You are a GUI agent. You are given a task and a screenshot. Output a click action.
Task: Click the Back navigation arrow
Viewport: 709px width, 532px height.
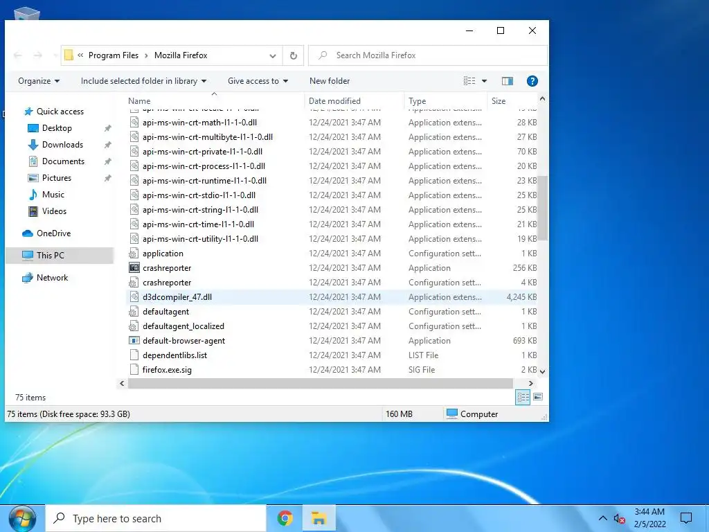[x=18, y=55]
